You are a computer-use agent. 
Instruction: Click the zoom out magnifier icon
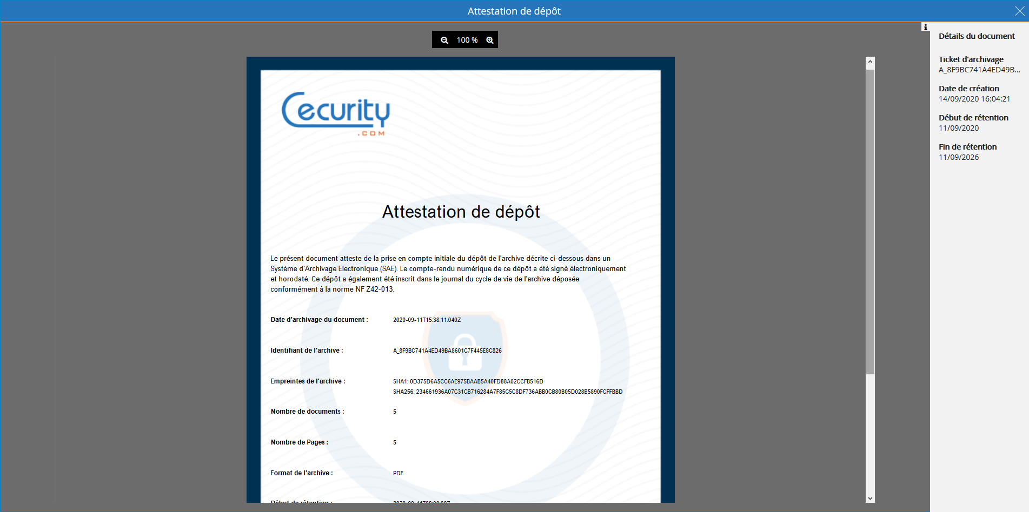coord(444,39)
